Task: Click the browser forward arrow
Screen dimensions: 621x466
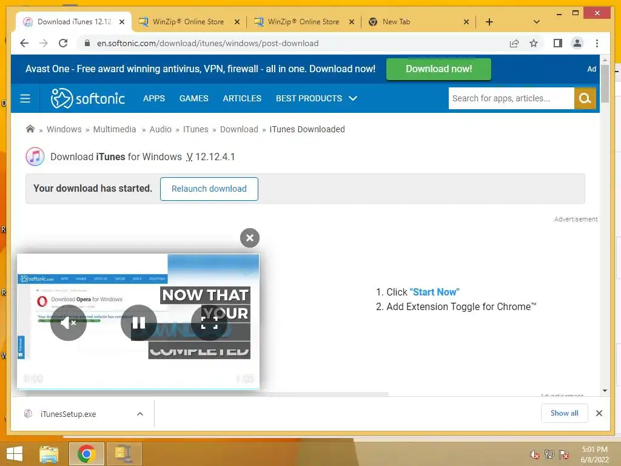Action: coord(44,43)
